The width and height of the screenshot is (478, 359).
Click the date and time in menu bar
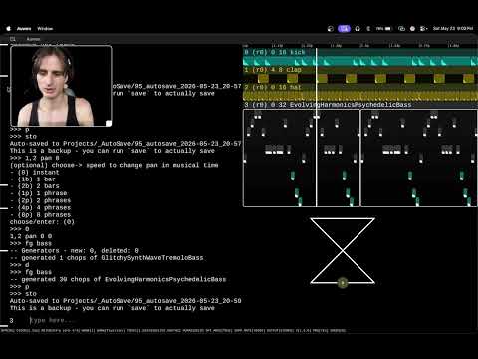coord(453,29)
